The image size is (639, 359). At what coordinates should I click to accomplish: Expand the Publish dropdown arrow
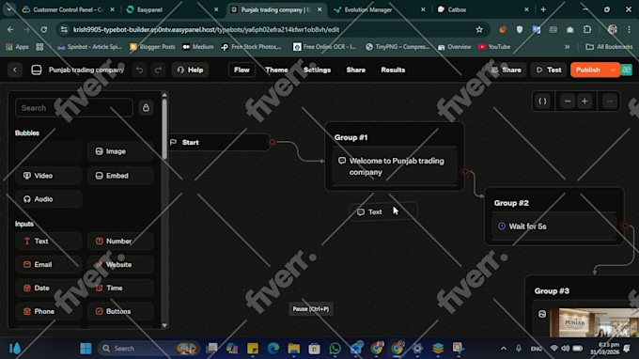tap(613, 70)
